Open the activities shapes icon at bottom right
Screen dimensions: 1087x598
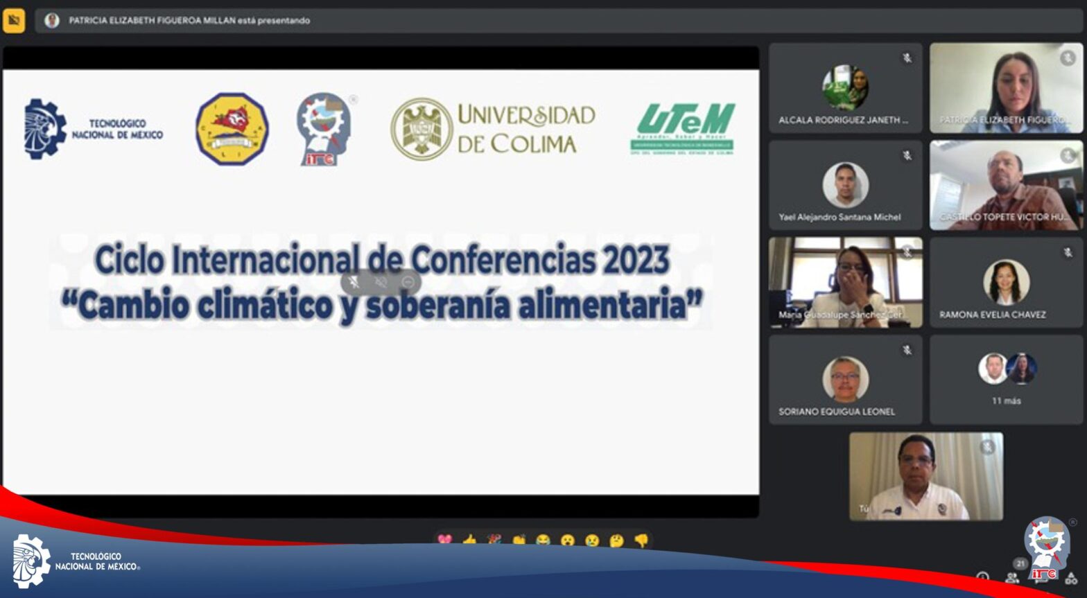click(x=1072, y=578)
